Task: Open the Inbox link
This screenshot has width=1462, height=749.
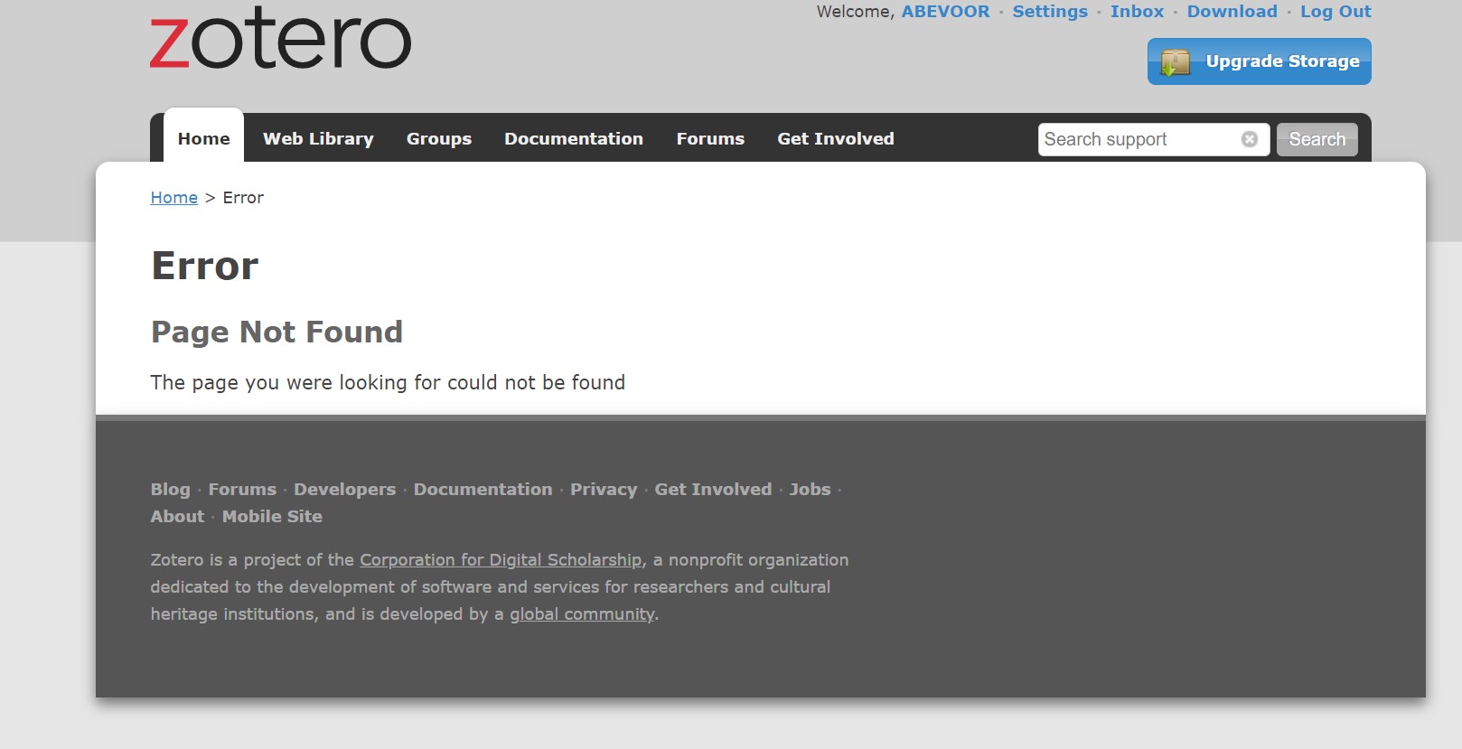Action: 1137,12
